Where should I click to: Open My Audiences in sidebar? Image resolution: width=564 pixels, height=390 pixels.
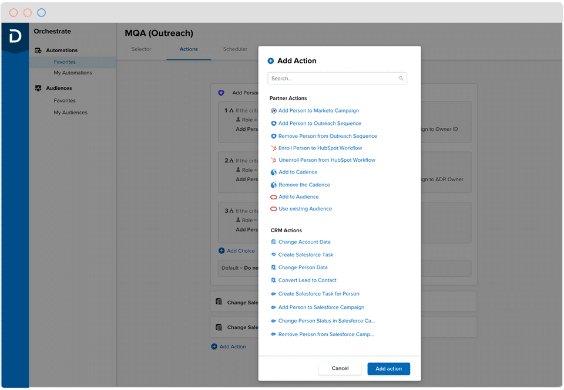70,113
